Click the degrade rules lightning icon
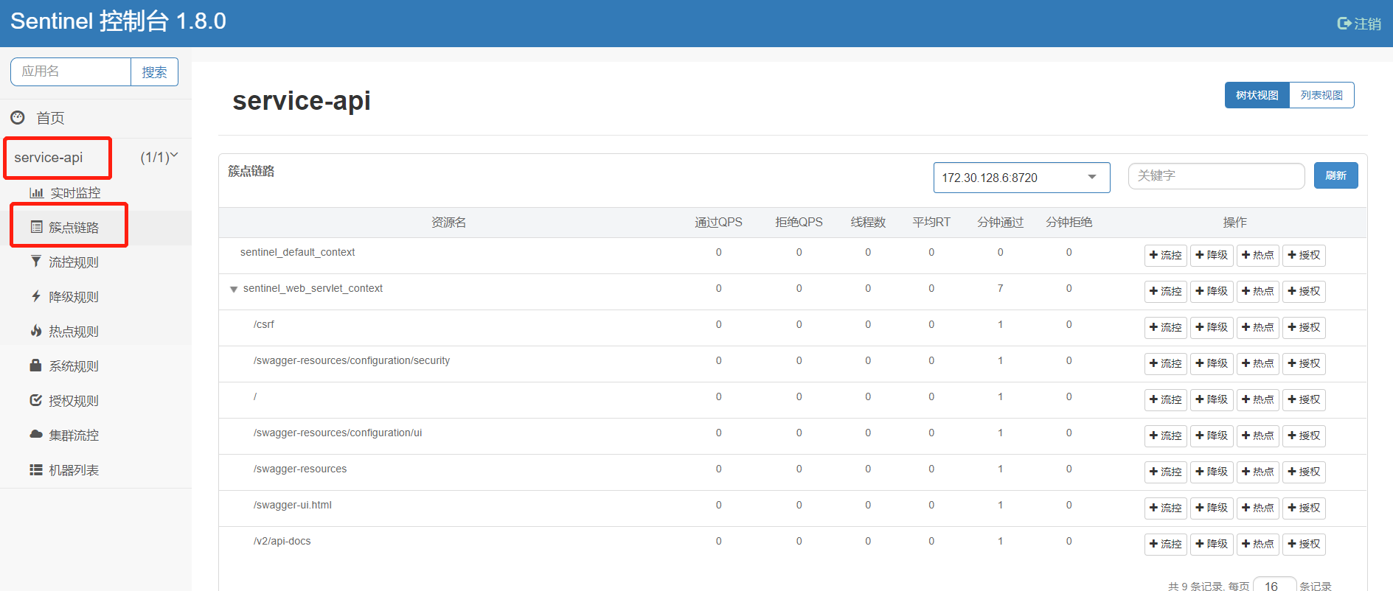 pos(36,296)
